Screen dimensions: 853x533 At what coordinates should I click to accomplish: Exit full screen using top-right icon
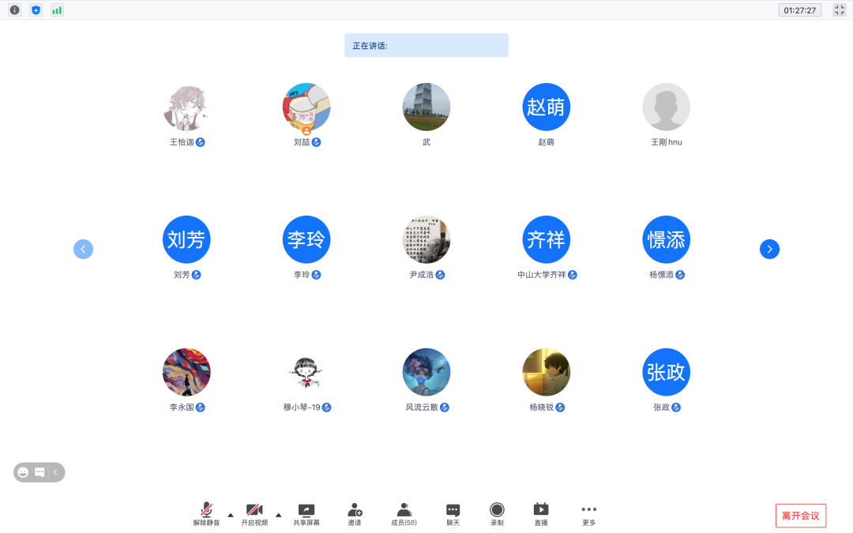pos(839,10)
